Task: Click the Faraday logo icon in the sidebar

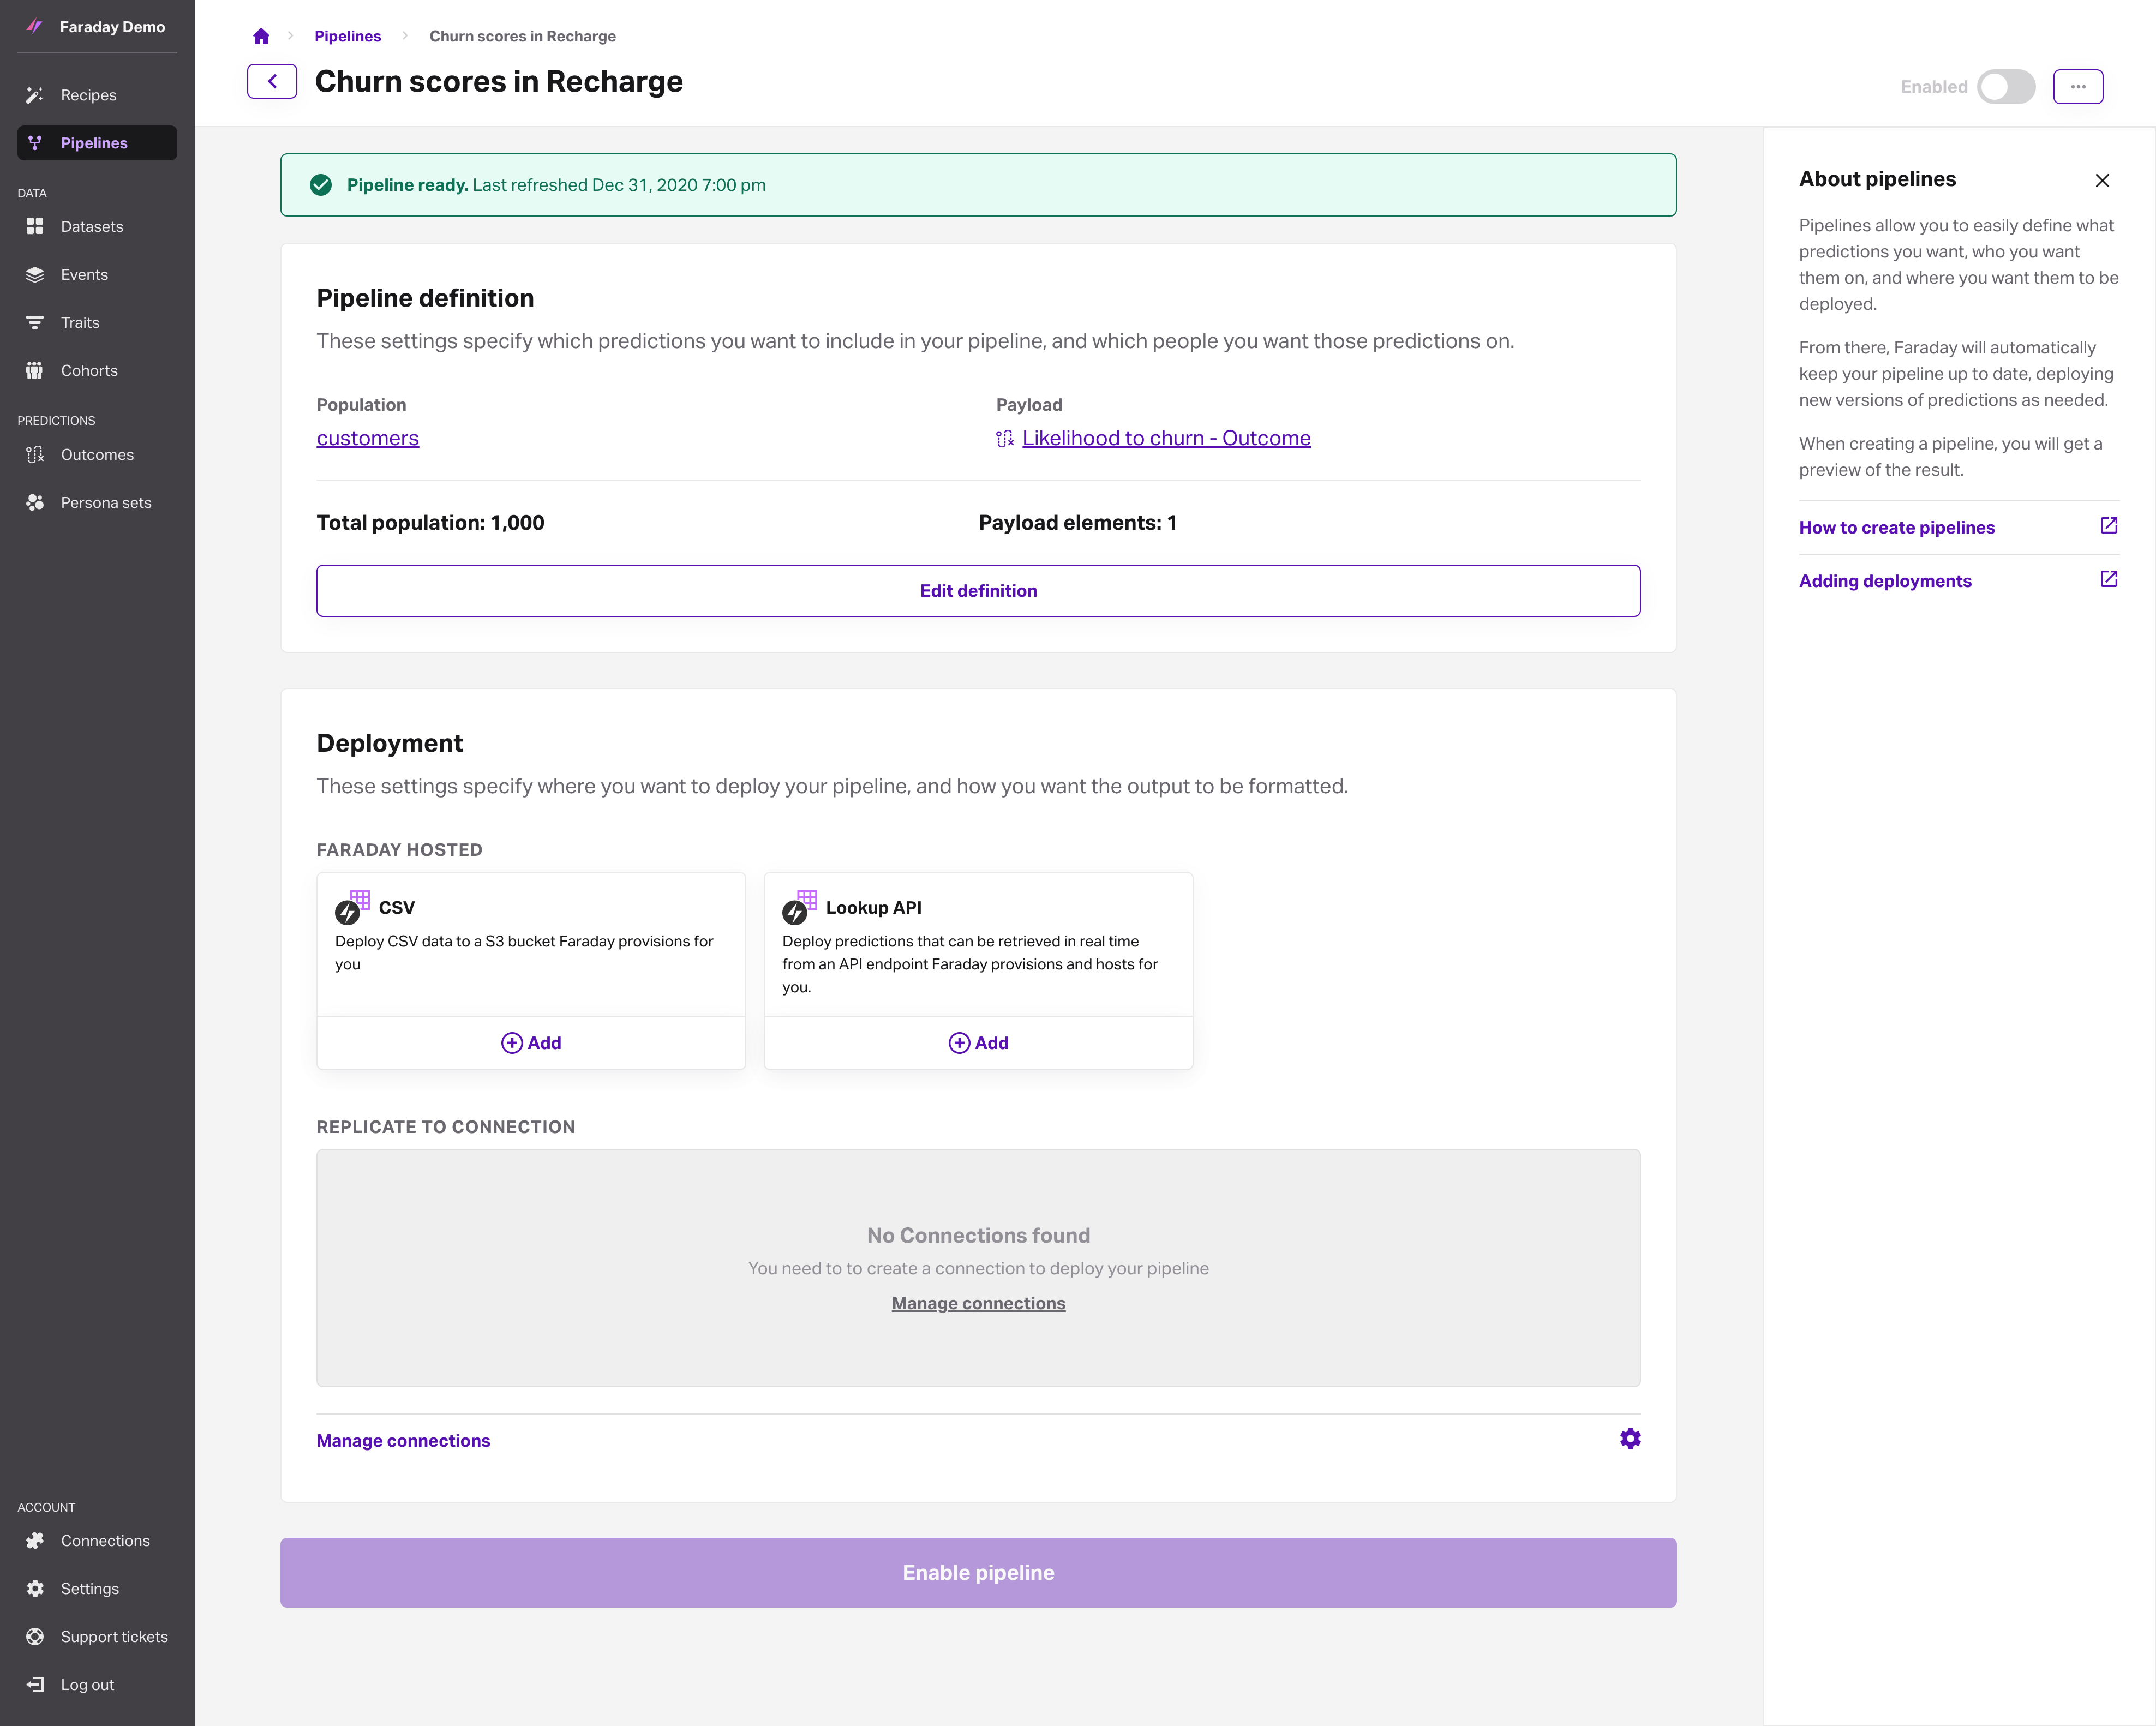Action: coord(34,27)
